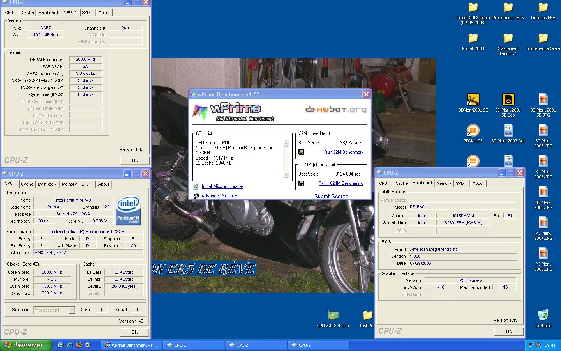Submit Scores in wPrime
This screenshot has height=351, width=561.
(331, 196)
